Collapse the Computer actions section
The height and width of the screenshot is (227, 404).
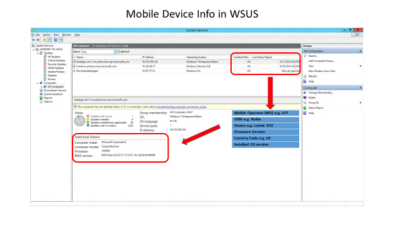(360, 88)
